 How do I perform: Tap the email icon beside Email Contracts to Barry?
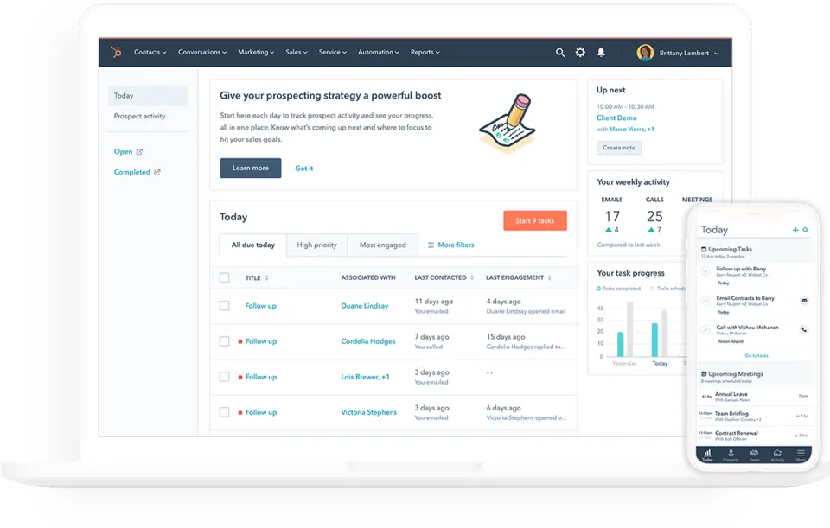coord(804,300)
